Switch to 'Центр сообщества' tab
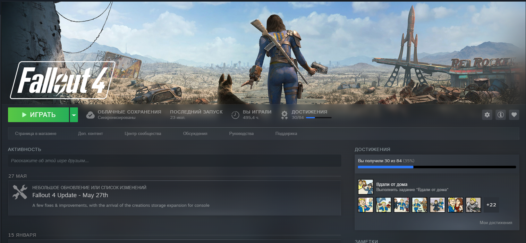 click(x=143, y=134)
